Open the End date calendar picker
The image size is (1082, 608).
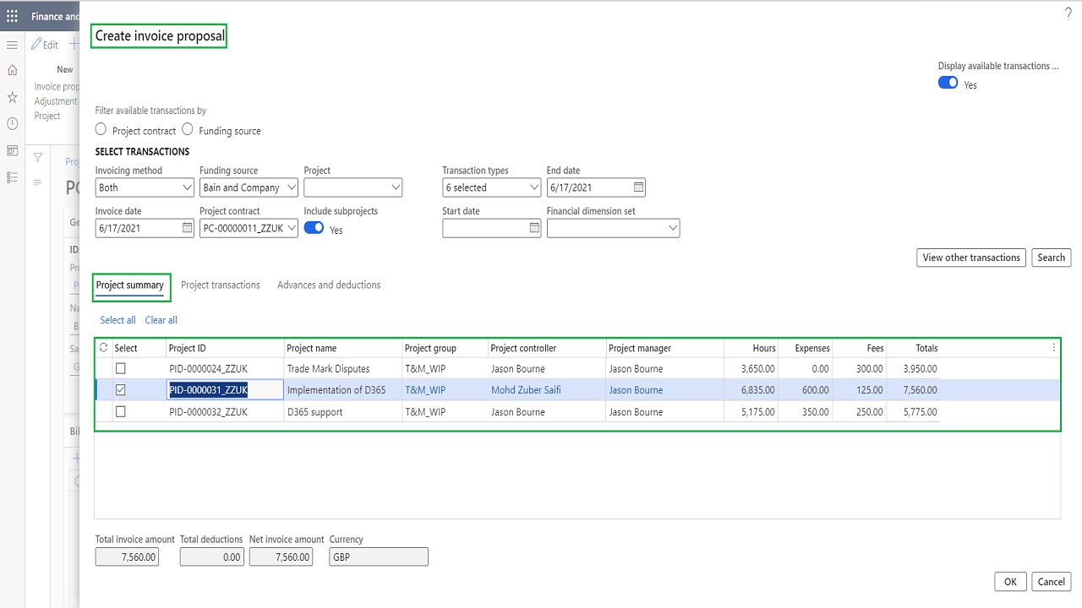[x=639, y=187]
